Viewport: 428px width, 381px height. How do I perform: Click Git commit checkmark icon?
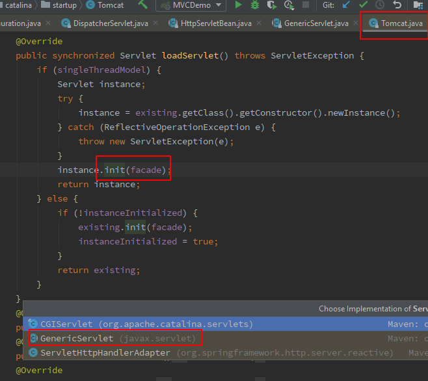click(x=363, y=5)
